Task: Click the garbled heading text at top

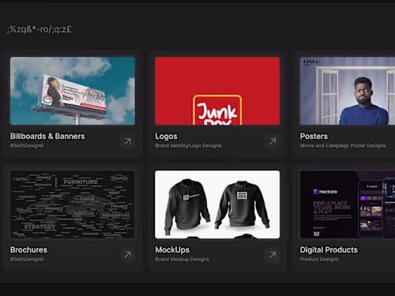Action: [x=39, y=29]
